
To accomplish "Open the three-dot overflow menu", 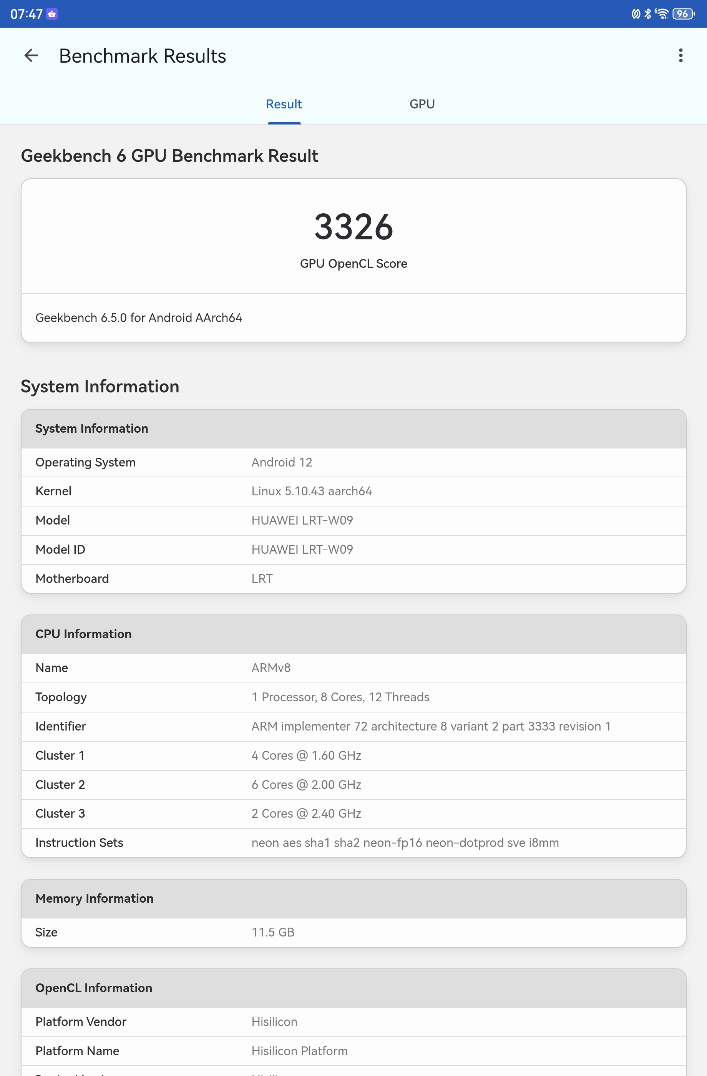I will [680, 56].
